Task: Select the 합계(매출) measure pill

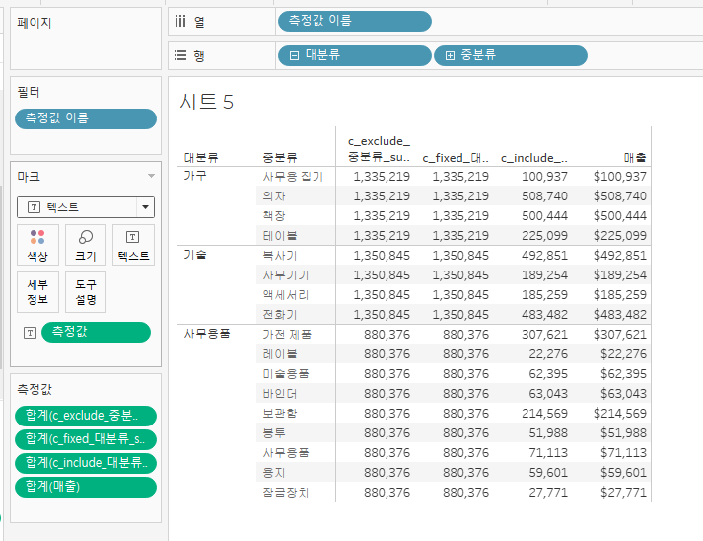Action: coord(86,487)
